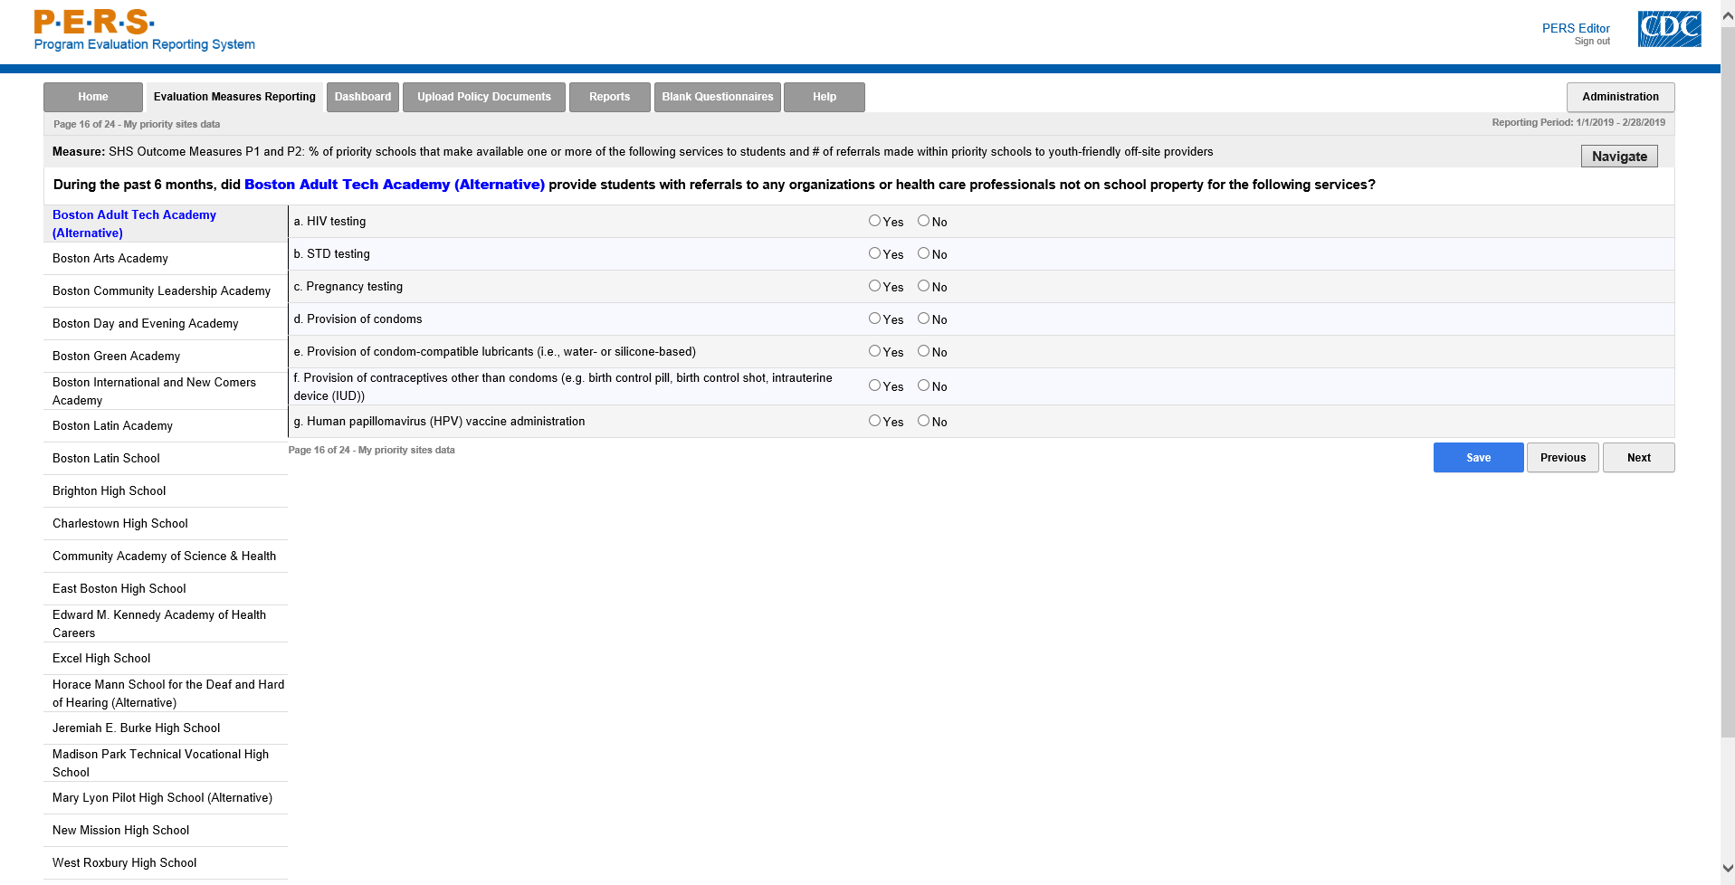Image resolution: width=1735 pixels, height=885 pixels.
Task: Open Blank Questionnaires tab
Action: click(x=718, y=97)
